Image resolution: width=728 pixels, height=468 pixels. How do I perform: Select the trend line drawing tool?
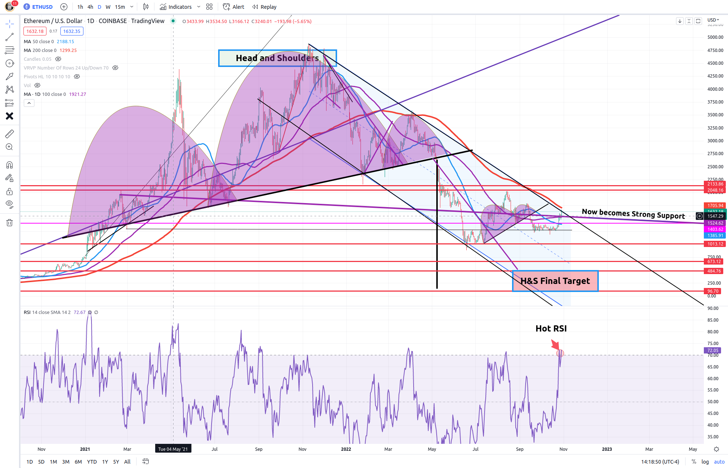point(10,37)
